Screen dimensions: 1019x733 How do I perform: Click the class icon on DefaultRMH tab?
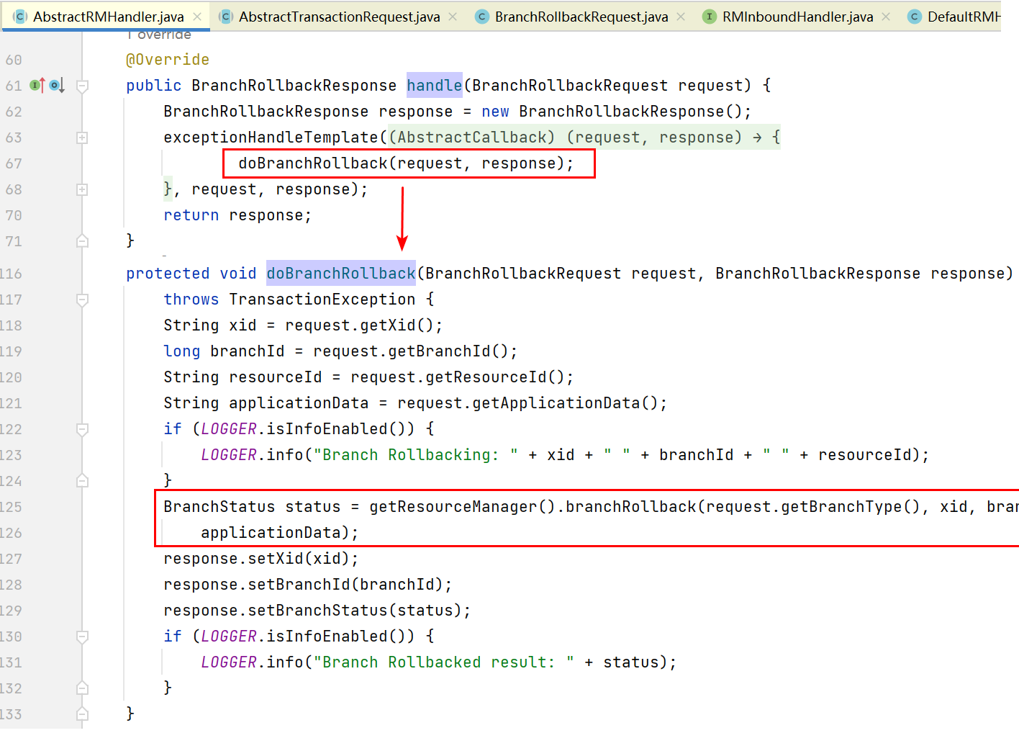(915, 17)
